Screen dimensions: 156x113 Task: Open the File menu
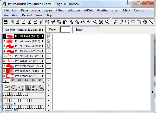[x=6, y=10]
